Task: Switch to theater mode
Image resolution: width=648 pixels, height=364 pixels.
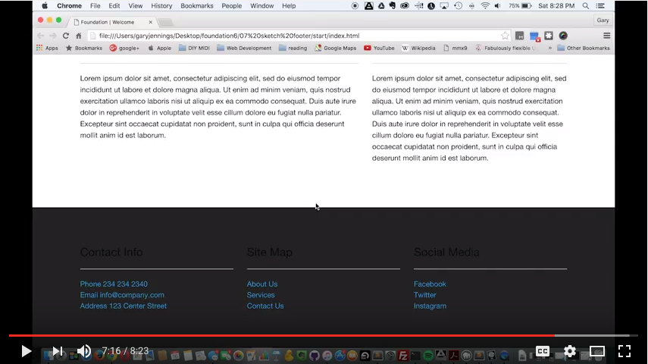Action: click(597, 351)
